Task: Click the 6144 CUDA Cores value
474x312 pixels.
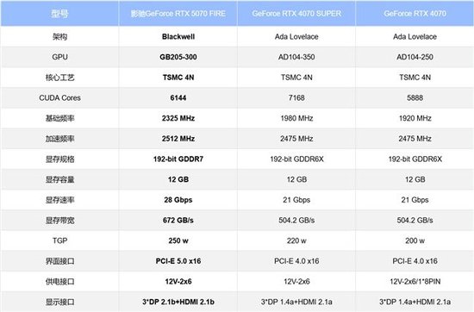Action: pyautogui.click(x=178, y=97)
